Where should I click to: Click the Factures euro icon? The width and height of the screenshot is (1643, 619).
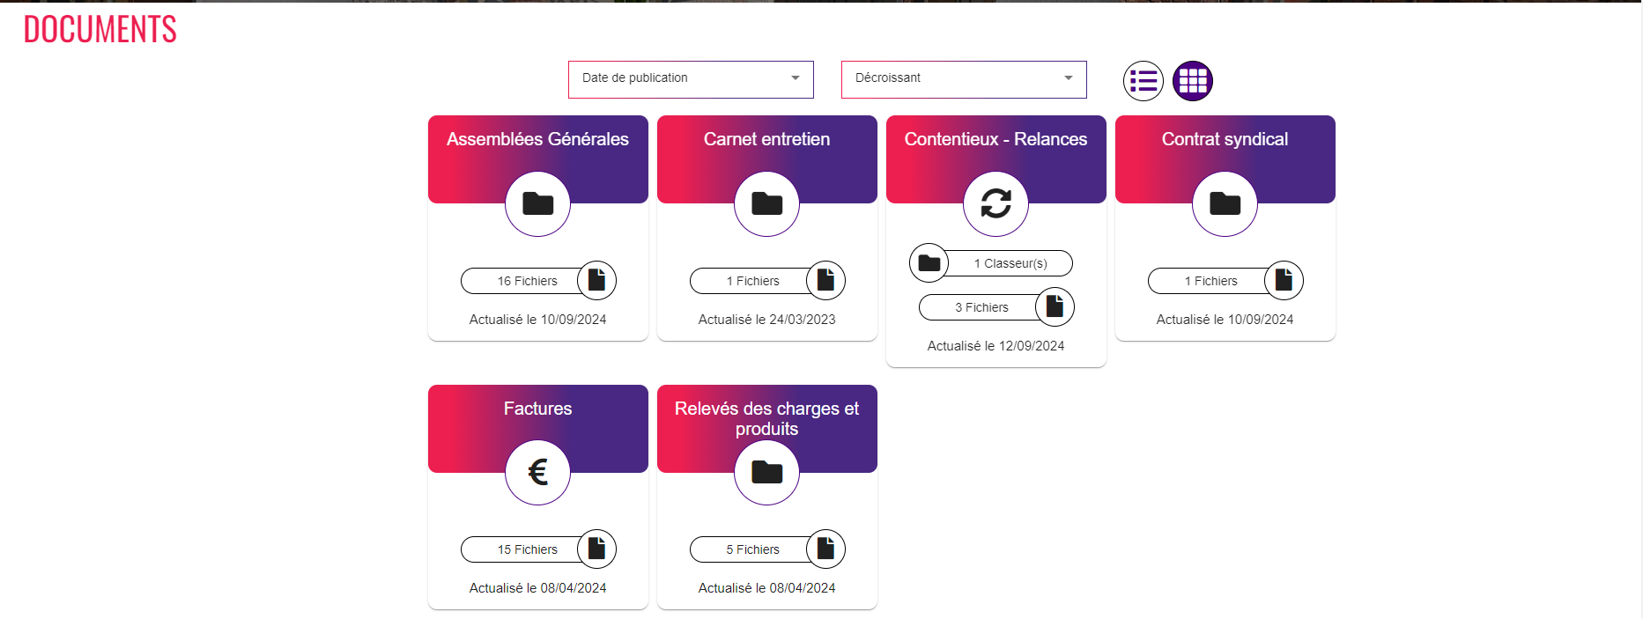[537, 472]
